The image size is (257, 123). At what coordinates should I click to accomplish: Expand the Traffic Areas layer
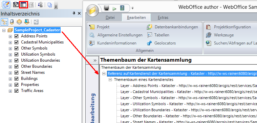[x=10, y=91]
